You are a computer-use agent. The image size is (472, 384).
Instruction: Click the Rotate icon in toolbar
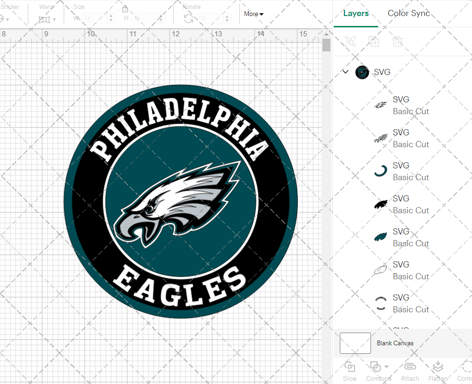[188, 18]
